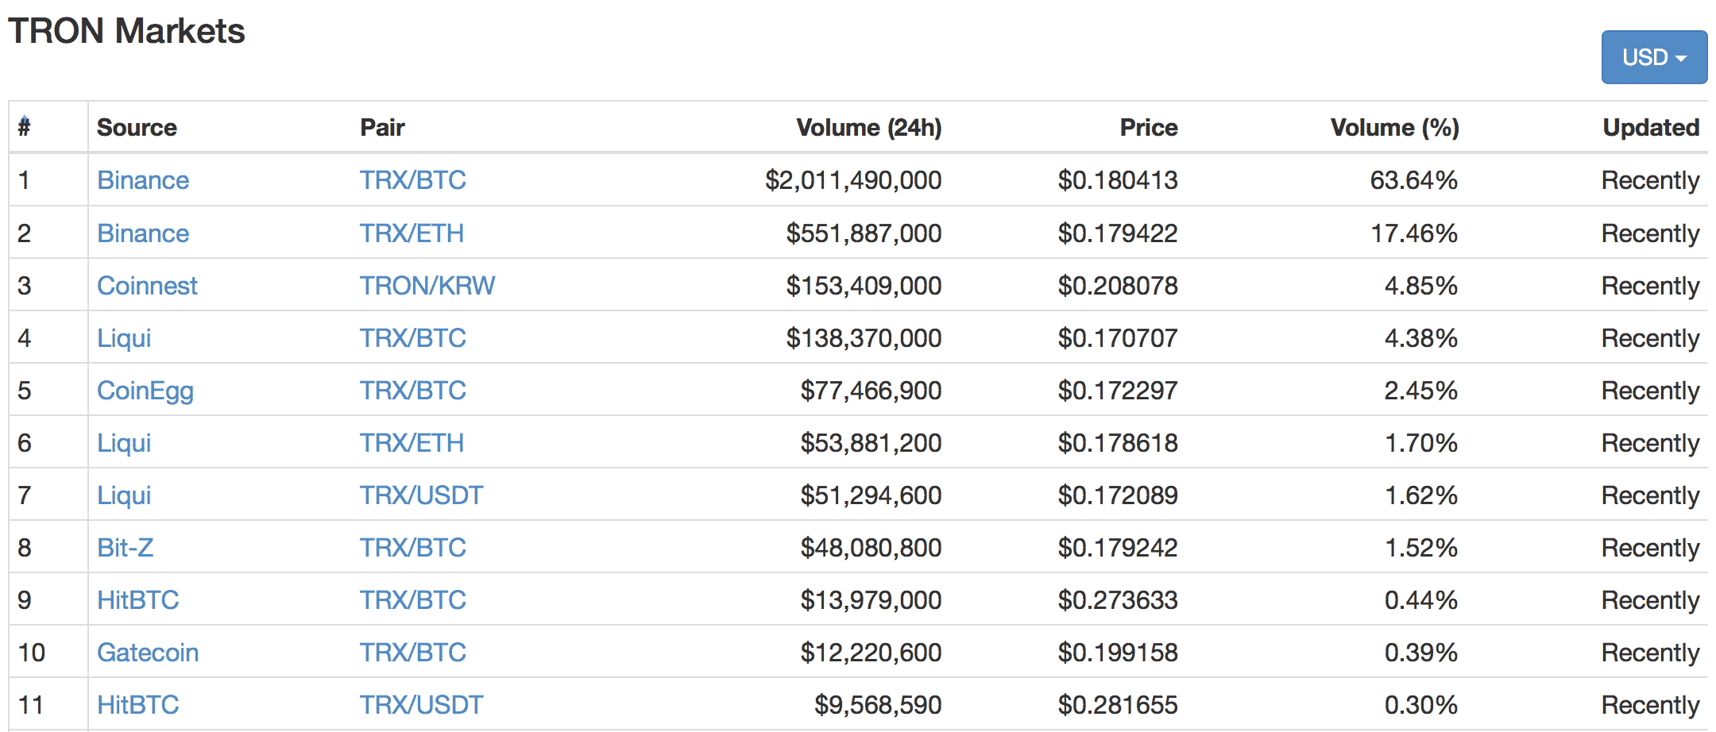Select price $0.281655
The image size is (1716, 732).
coord(1118,705)
